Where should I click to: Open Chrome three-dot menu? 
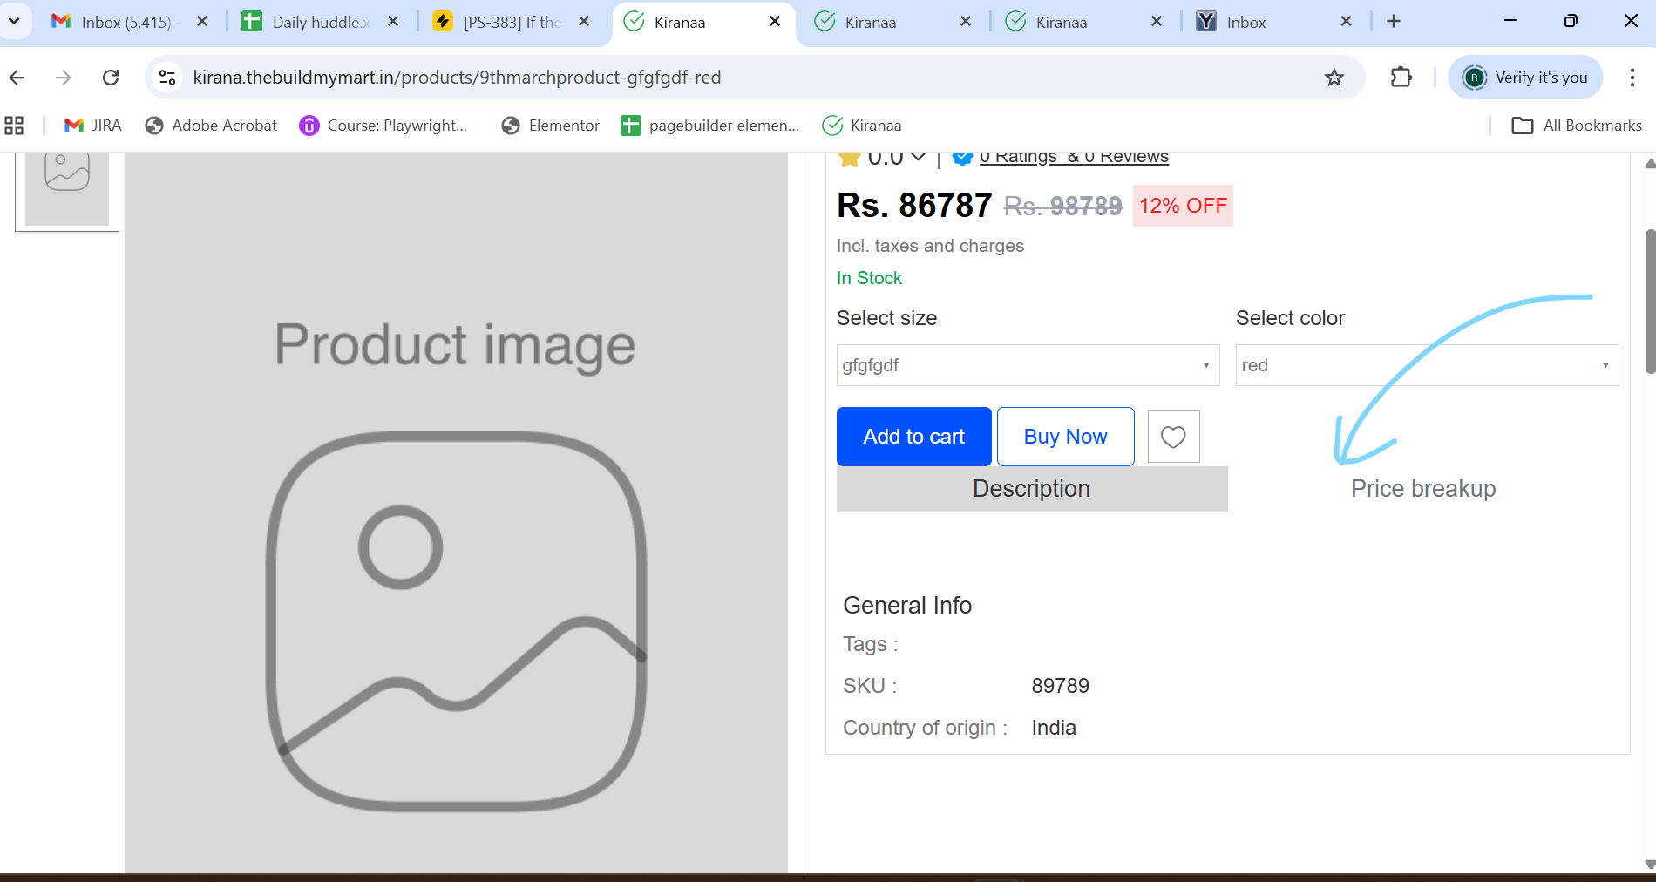click(1632, 78)
